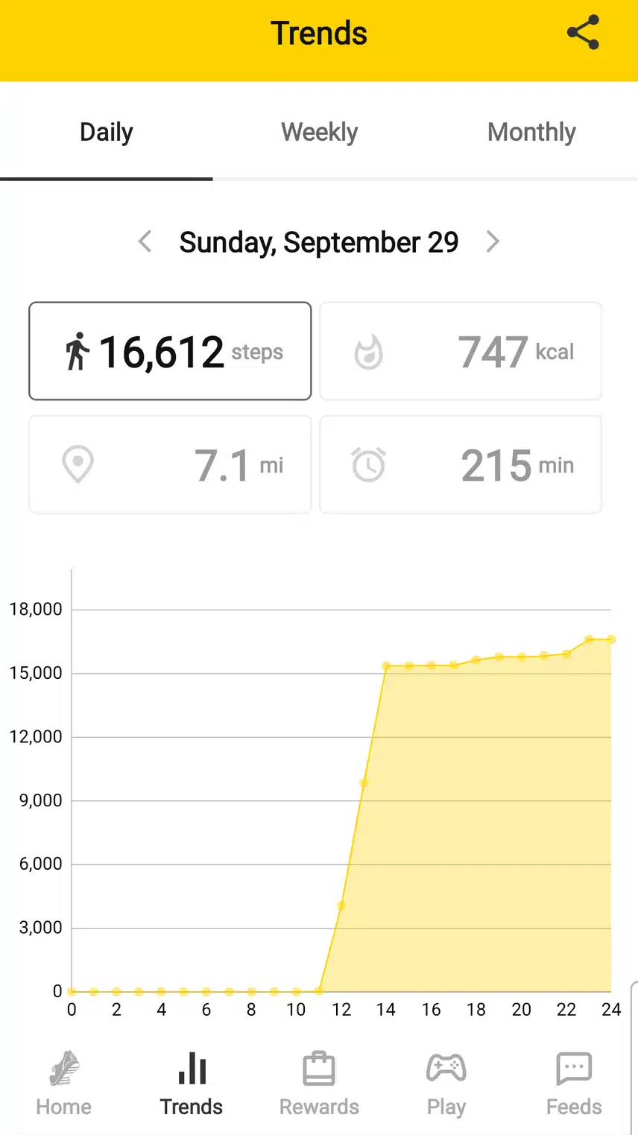Screen dimensions: 638x1135
Task: Tap the Sunday, September 29 date label
Action: click(319, 242)
